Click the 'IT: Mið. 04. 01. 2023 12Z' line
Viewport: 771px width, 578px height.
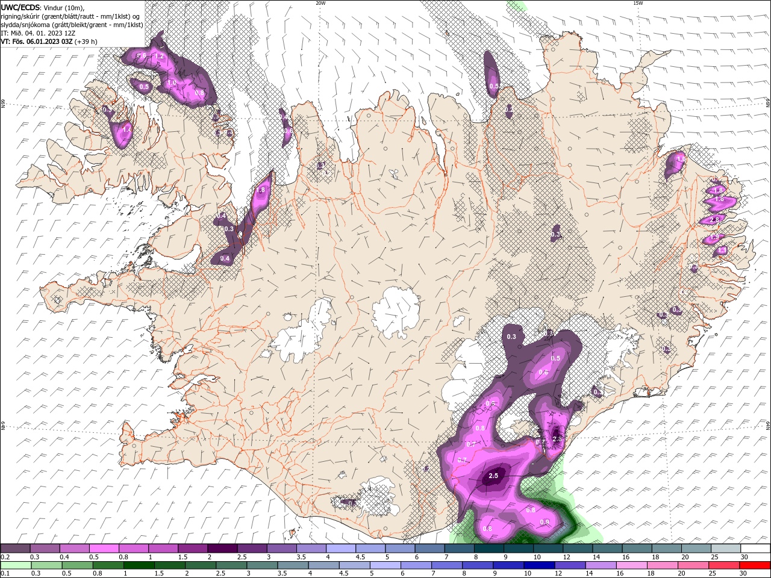pos(37,33)
